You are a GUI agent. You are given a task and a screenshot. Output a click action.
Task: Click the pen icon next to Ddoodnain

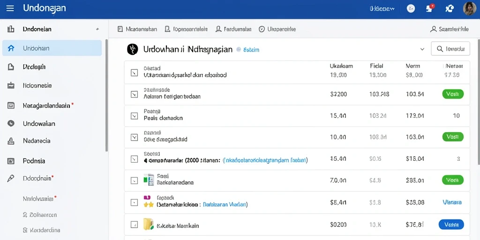click(11, 179)
